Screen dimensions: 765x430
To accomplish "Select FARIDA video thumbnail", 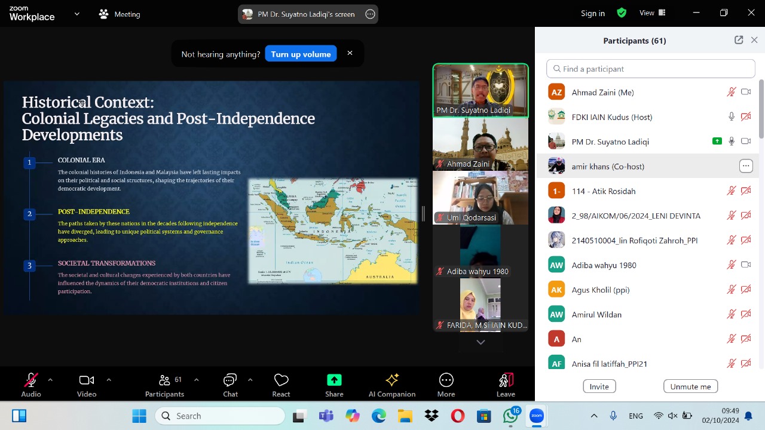I will (481, 305).
